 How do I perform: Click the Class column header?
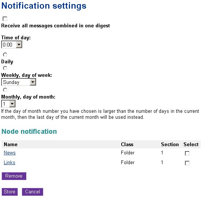[127, 144]
